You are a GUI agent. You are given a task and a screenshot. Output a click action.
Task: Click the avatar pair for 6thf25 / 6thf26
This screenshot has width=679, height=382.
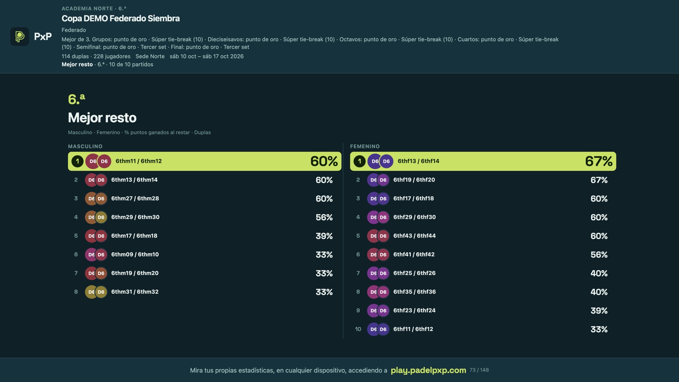[378, 273]
